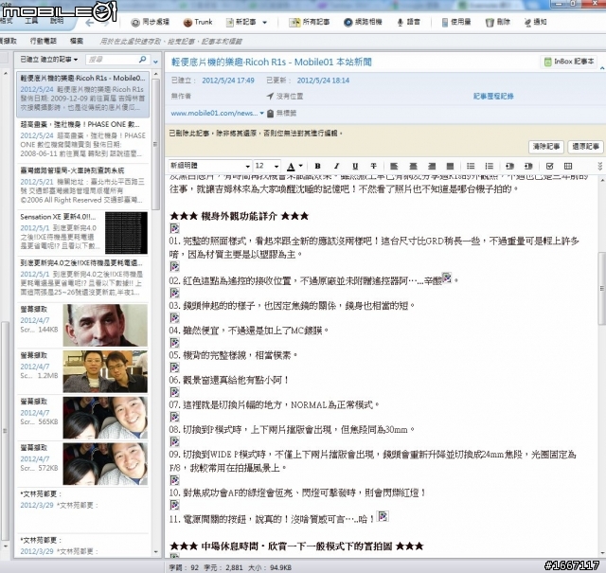This screenshot has height=573, width=606.
Task: Click the 無標籤 tag icon
Action: pos(270,114)
